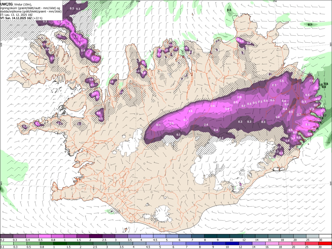Click the 0.4–0.5 orchid snow legend swatch
Screen dimensions: 332x249
32,236
